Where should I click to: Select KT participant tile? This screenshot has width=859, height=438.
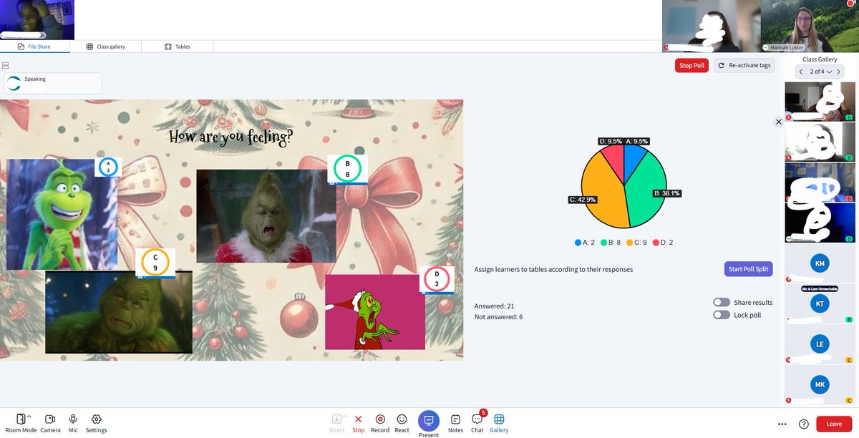[x=820, y=304]
